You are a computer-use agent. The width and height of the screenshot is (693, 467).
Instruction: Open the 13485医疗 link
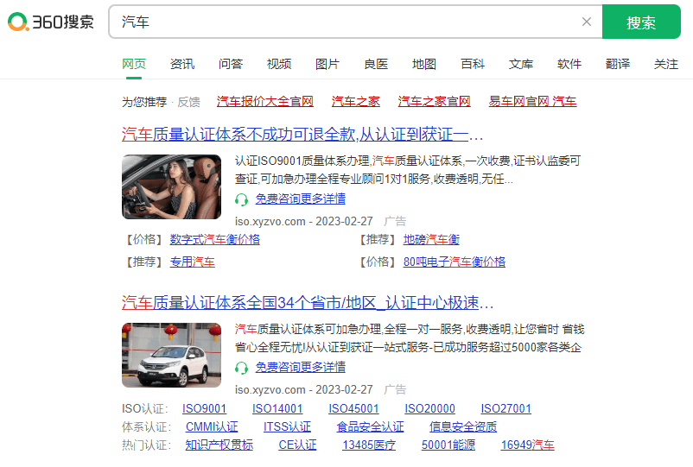point(369,445)
